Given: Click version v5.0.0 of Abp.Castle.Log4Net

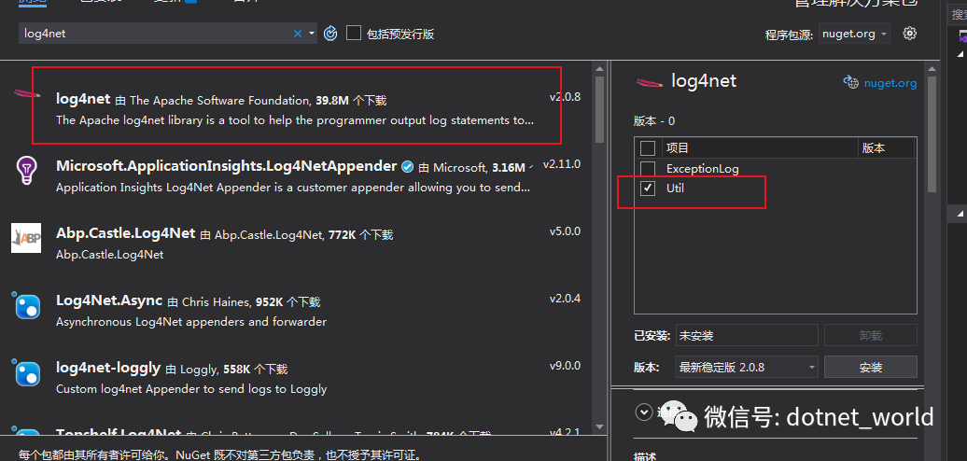Looking at the screenshot, I should click(565, 231).
